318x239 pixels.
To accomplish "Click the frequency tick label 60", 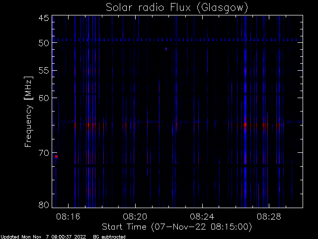I will (x=44, y=98).
